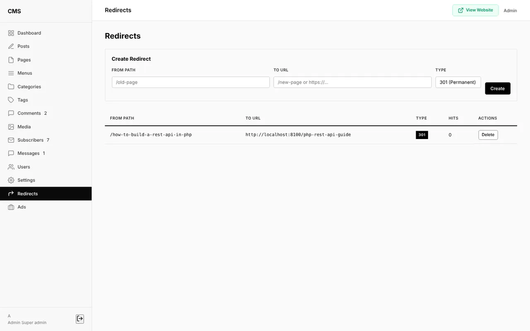The image size is (530, 331).
Task: Click the external link icon on View Website
Action: tap(461, 10)
